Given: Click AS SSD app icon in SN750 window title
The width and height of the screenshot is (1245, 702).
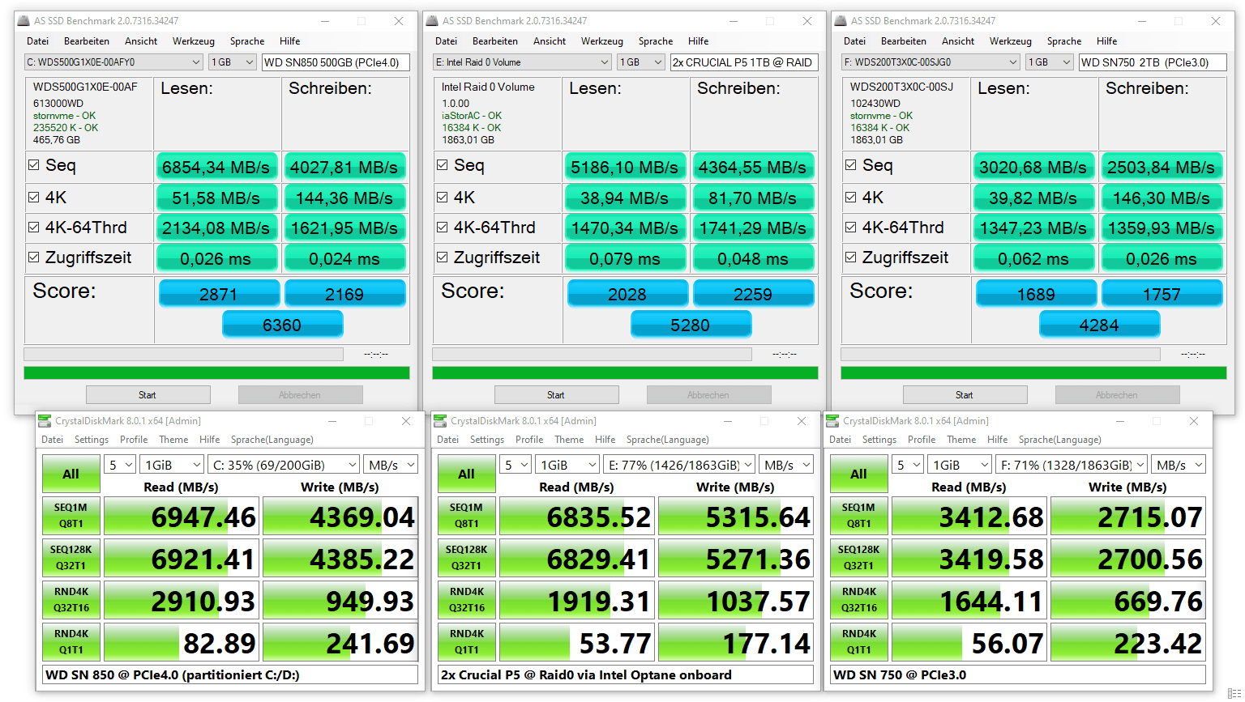Looking at the screenshot, I should (841, 21).
